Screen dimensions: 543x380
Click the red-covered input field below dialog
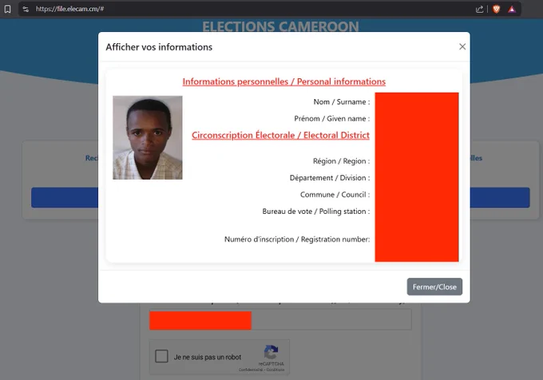[280, 320]
